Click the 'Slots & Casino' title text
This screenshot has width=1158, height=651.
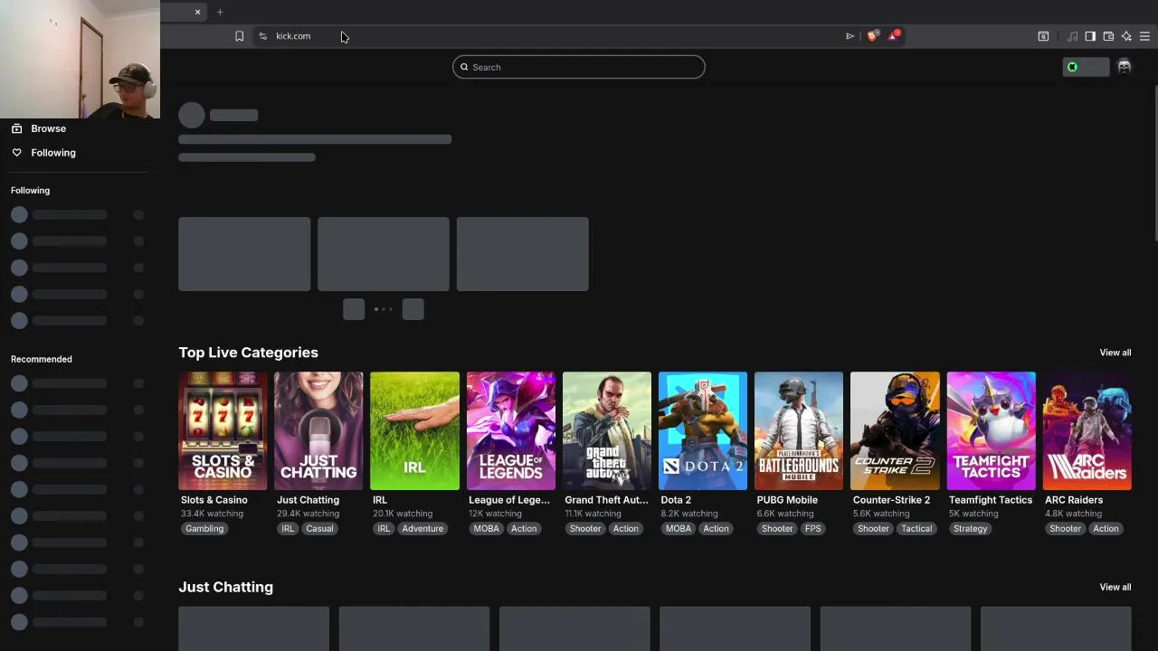(214, 500)
